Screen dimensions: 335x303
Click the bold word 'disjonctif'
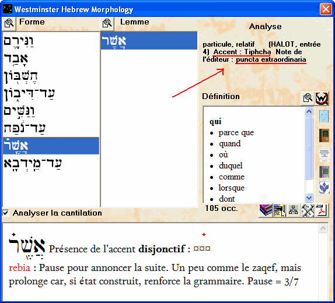(162, 249)
